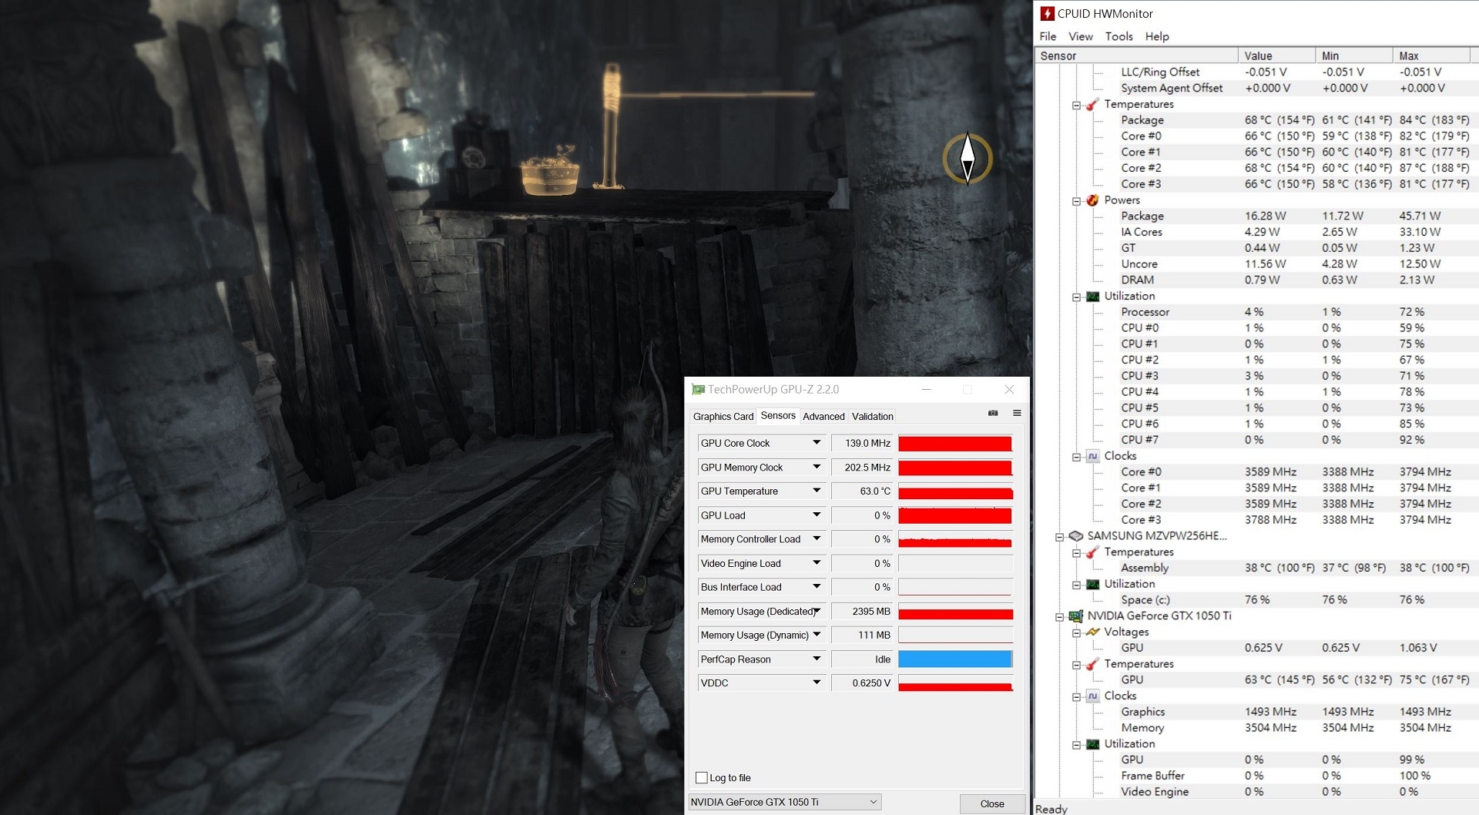Click the GPU Core Clock red graph
The image size is (1479, 815).
pyautogui.click(x=955, y=444)
